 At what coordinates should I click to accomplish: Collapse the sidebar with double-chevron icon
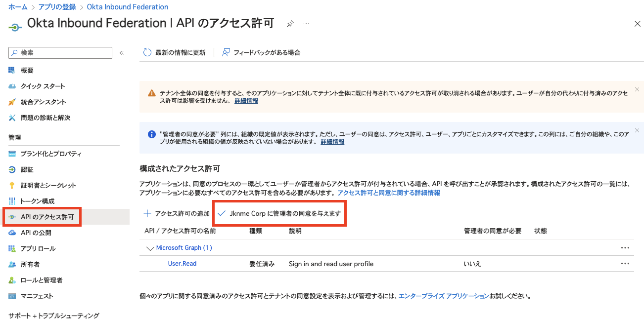coord(121,53)
